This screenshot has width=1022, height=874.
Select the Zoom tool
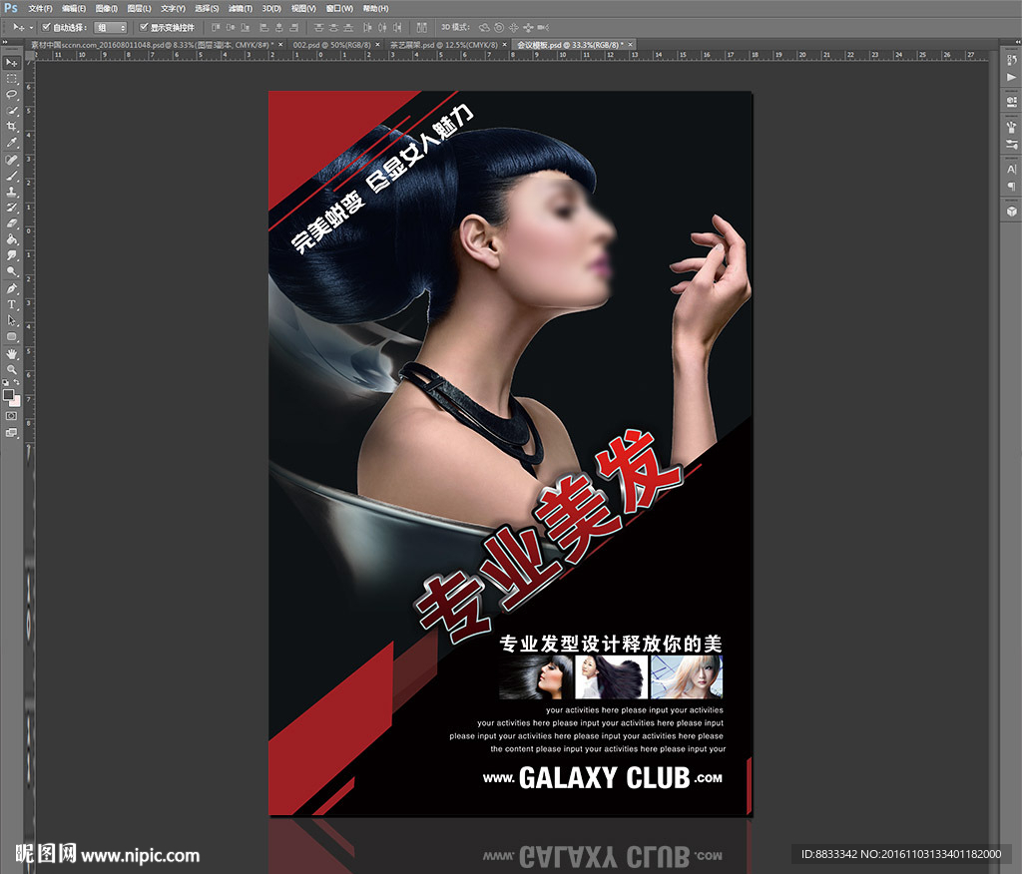12,369
